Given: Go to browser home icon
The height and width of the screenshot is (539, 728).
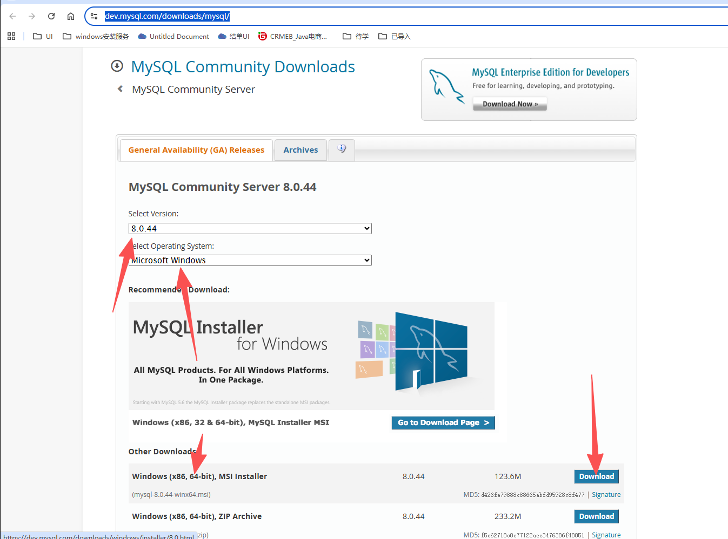Looking at the screenshot, I should click(71, 16).
